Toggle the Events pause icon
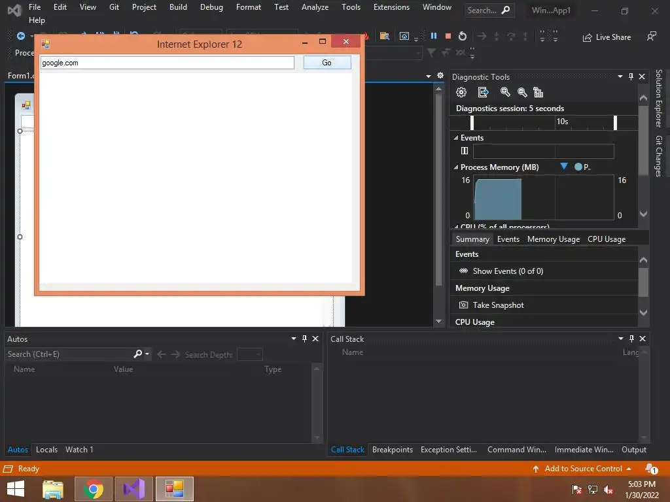 click(x=465, y=151)
